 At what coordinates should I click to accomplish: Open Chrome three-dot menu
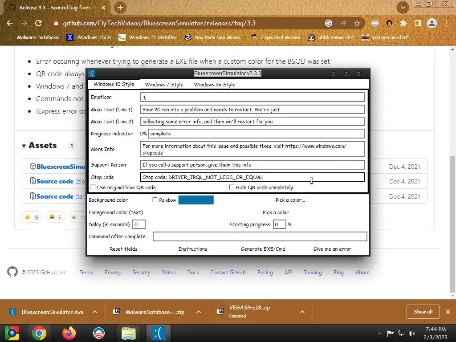tap(446, 23)
